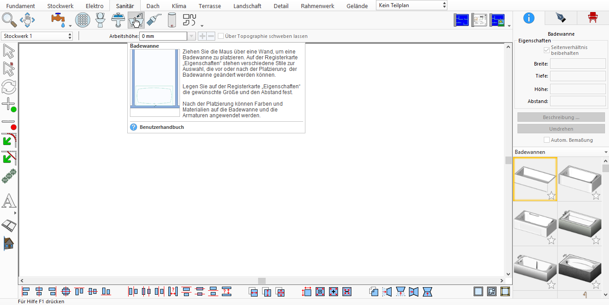Screen dimensions: 609x305
Task: Choose the add point tool with green dot
Action: click(9, 105)
